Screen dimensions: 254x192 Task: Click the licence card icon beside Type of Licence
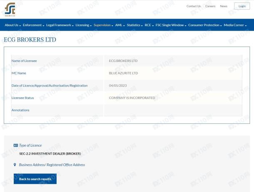pos(16,145)
